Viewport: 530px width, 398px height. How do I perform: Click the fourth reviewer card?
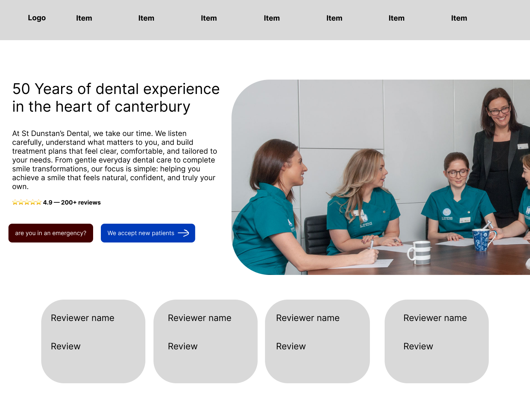(x=437, y=341)
